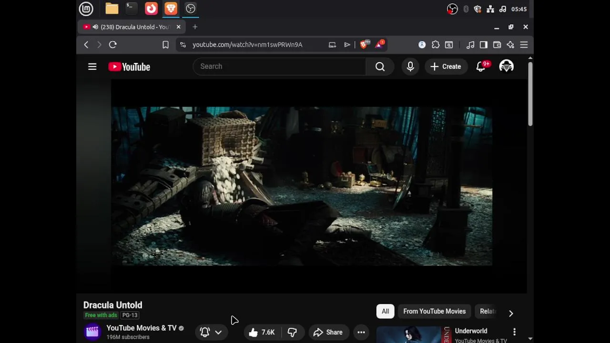Open the cast/media icon in address bar
610x343 pixels.
click(332, 45)
